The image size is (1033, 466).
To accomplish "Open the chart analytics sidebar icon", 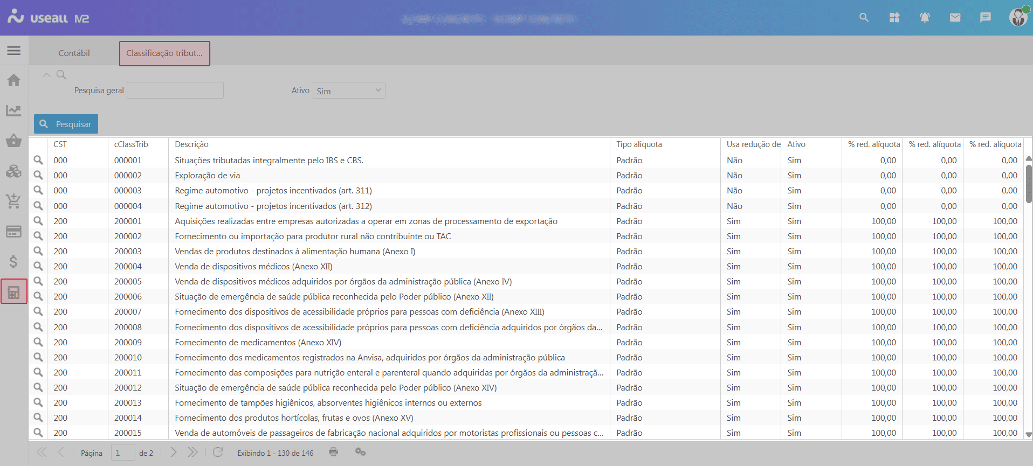I will click(x=14, y=110).
